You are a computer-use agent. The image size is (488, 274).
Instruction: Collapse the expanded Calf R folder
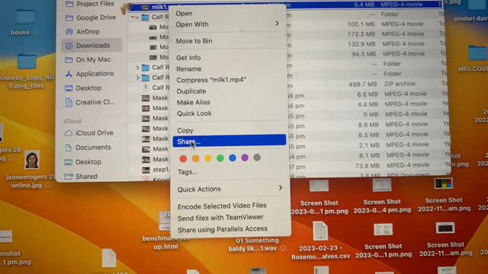click(x=136, y=18)
